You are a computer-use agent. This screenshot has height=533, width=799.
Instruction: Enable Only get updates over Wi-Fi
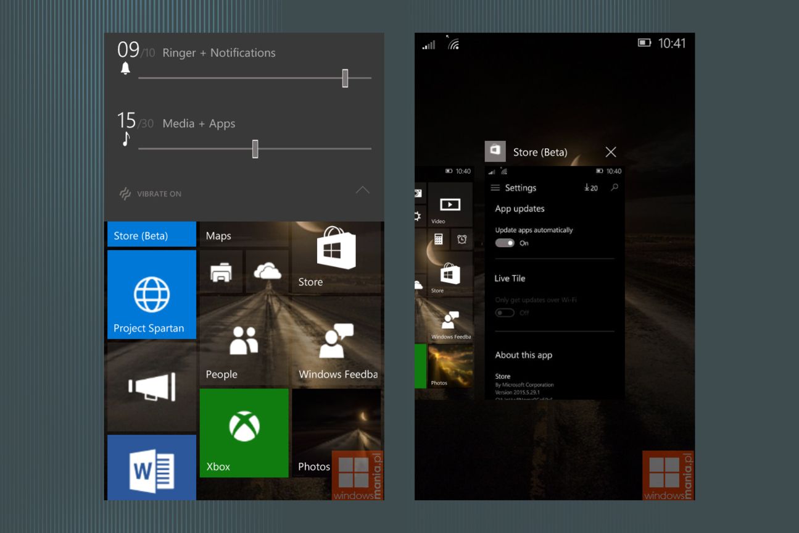click(x=505, y=312)
